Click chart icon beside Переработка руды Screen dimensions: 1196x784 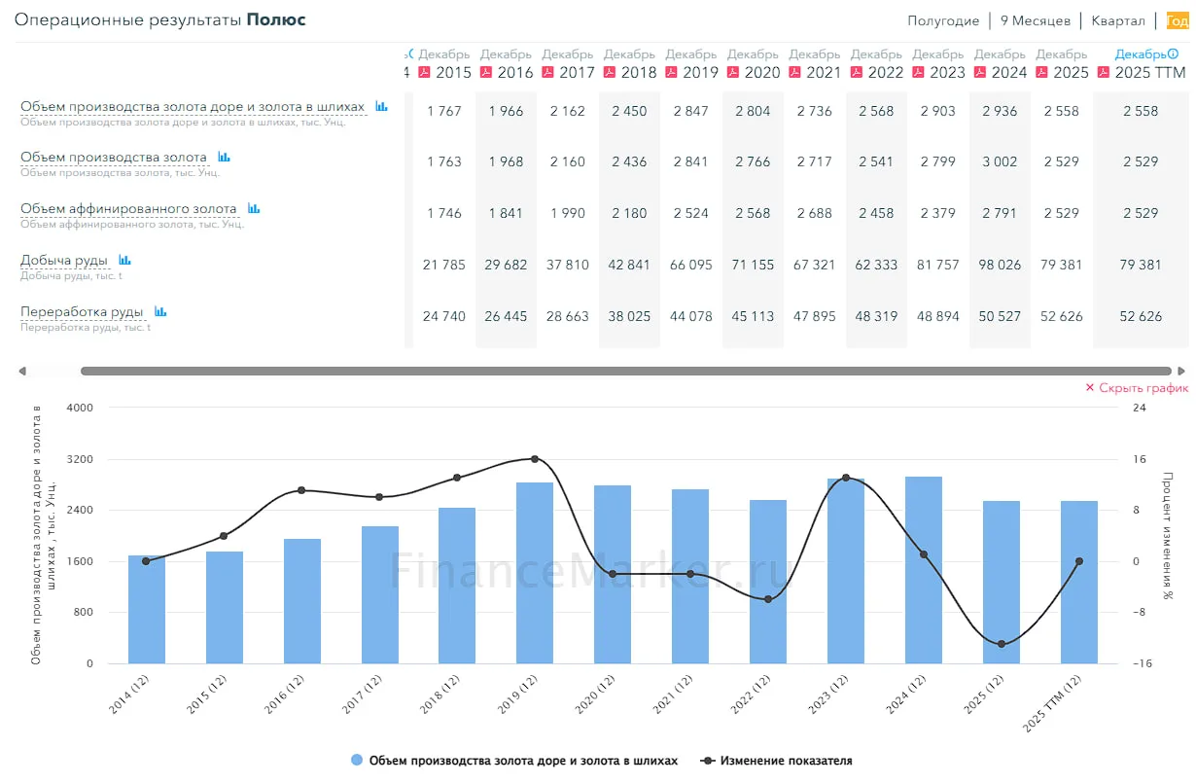pos(160,311)
